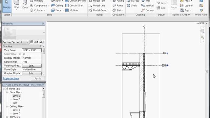Collapse the Graphics properties group

40,46
